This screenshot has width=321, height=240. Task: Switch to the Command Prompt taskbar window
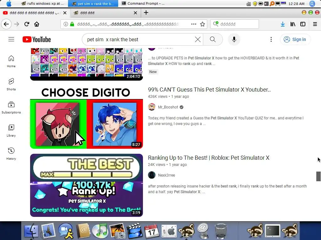143,3
